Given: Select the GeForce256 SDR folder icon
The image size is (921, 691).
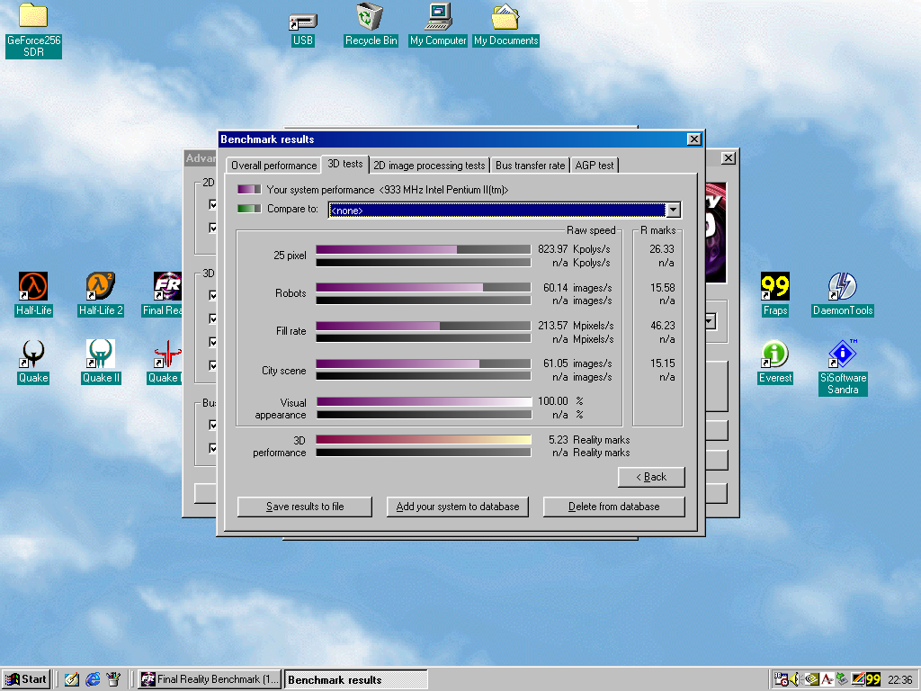Looking at the screenshot, I should (x=33, y=16).
